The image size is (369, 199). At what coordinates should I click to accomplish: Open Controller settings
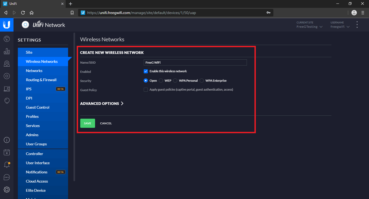[43, 154]
